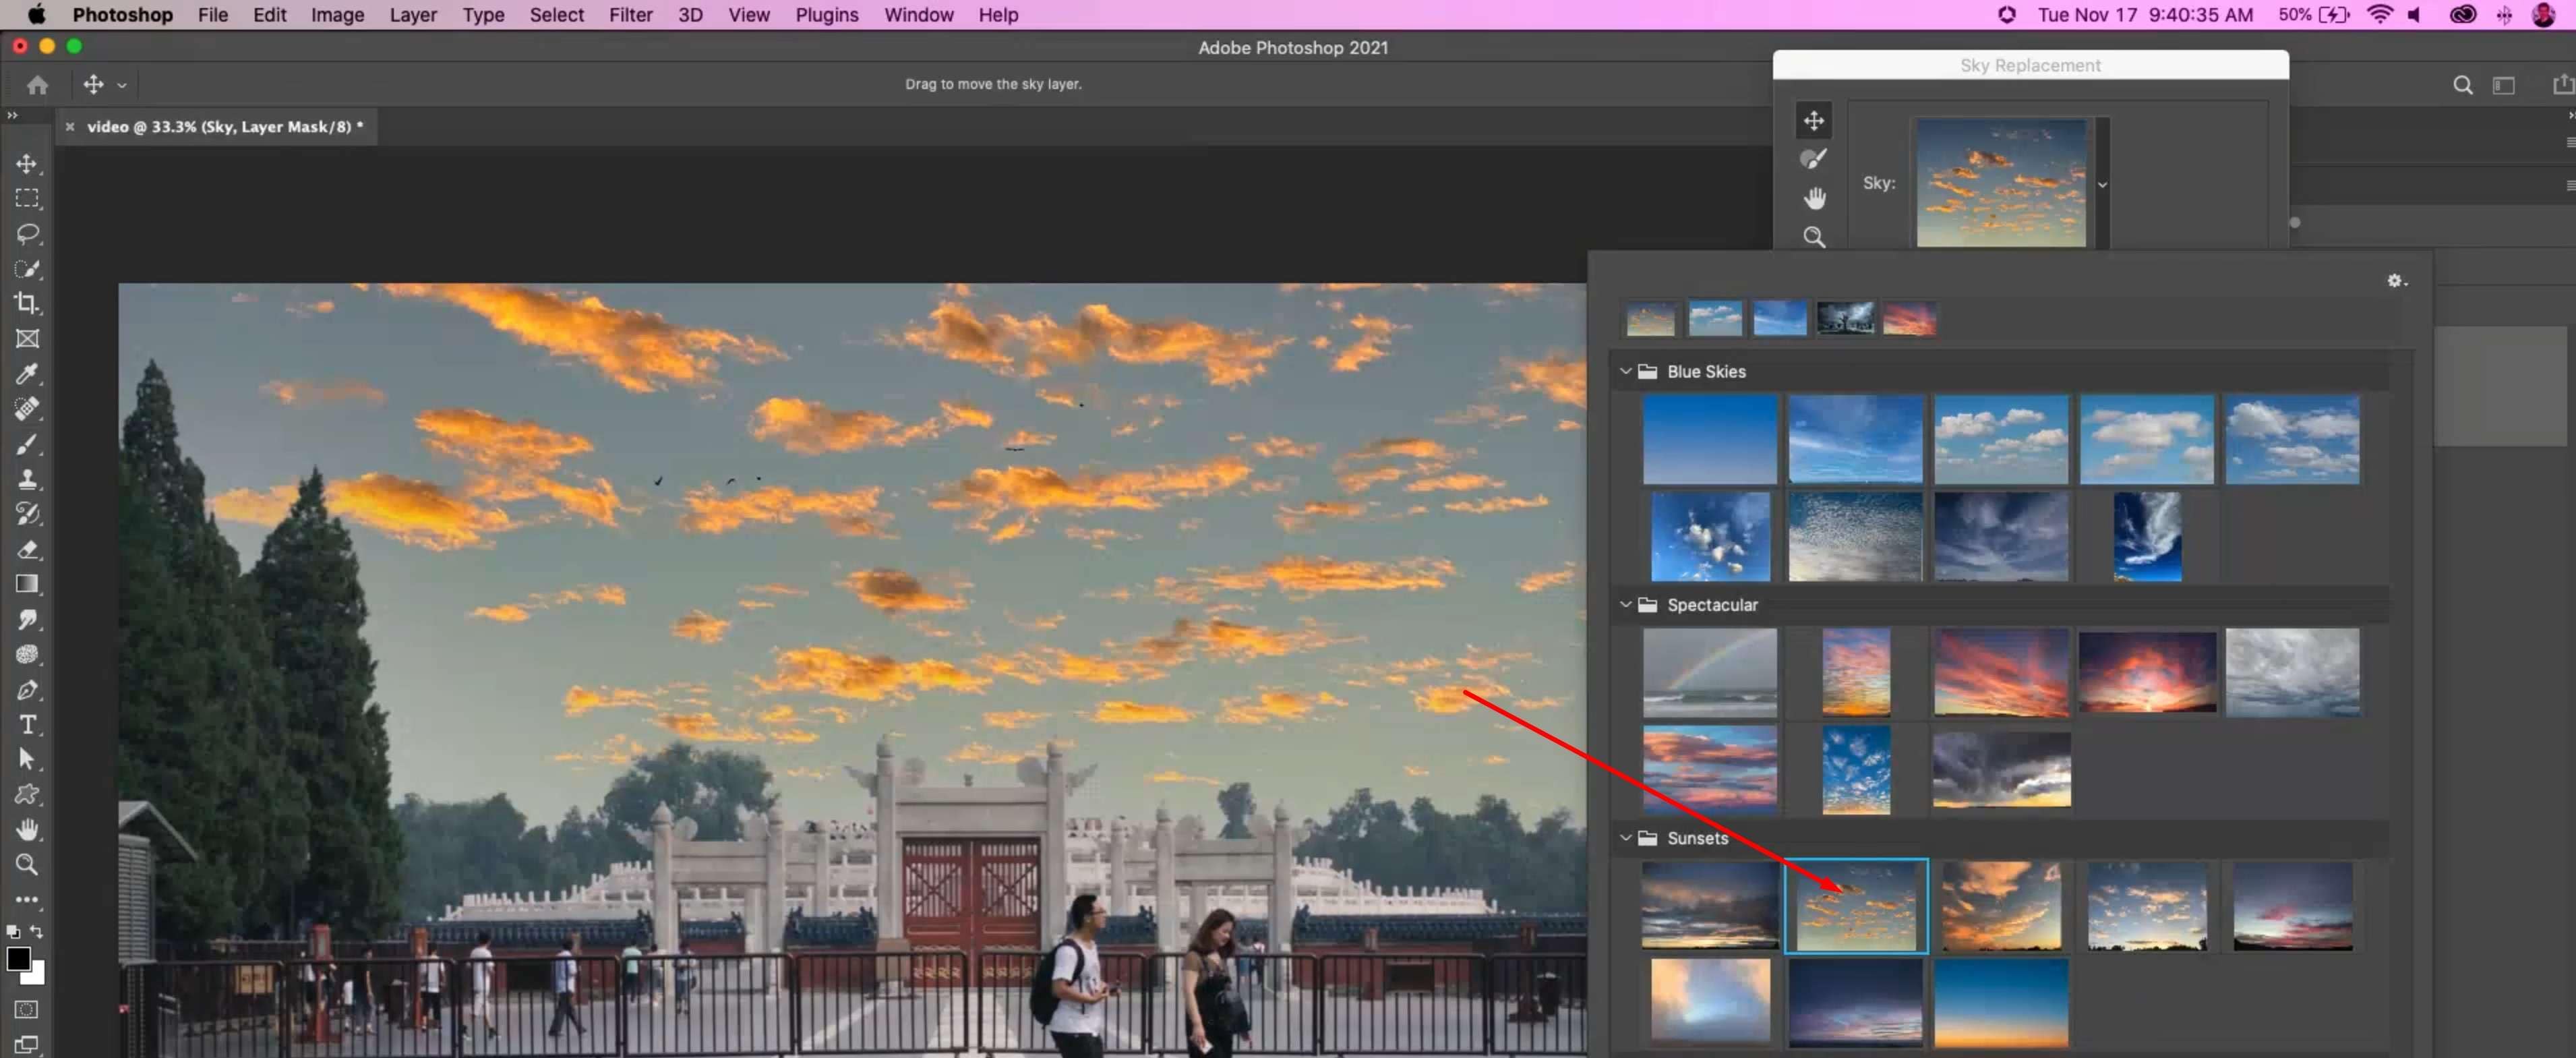
Task: Open the Select menu
Action: [x=556, y=15]
